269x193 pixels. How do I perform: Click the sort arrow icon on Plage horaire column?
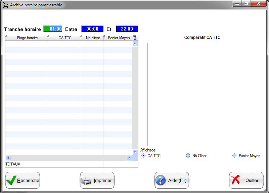[x=7, y=37]
